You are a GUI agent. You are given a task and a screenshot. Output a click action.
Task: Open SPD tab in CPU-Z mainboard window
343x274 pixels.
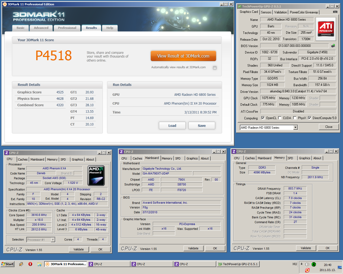[178, 158]
